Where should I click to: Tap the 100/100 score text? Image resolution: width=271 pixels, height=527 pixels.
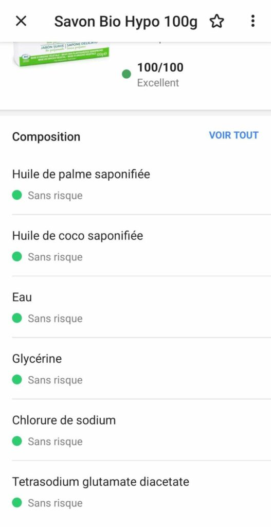[160, 67]
